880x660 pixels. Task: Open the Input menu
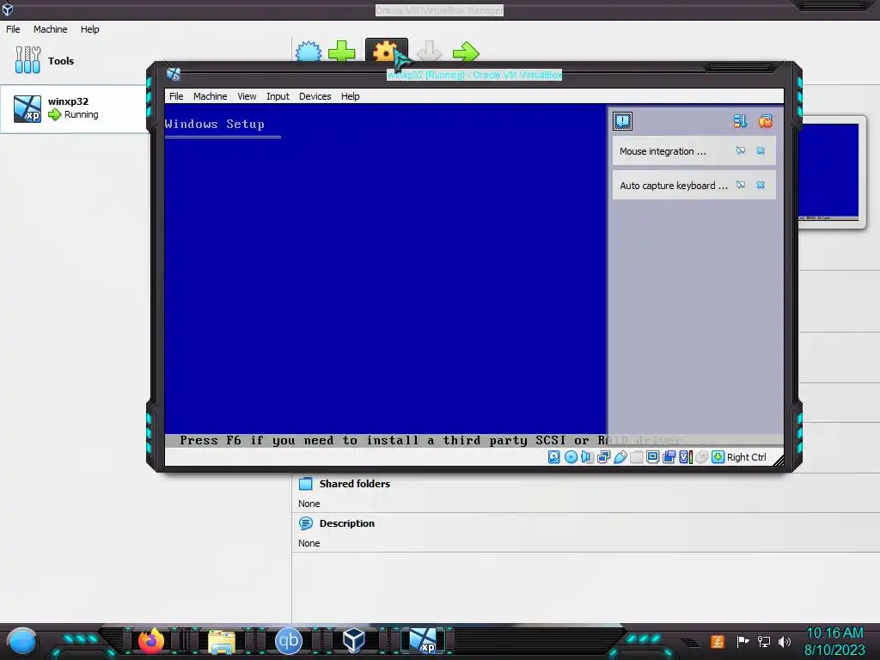278,96
